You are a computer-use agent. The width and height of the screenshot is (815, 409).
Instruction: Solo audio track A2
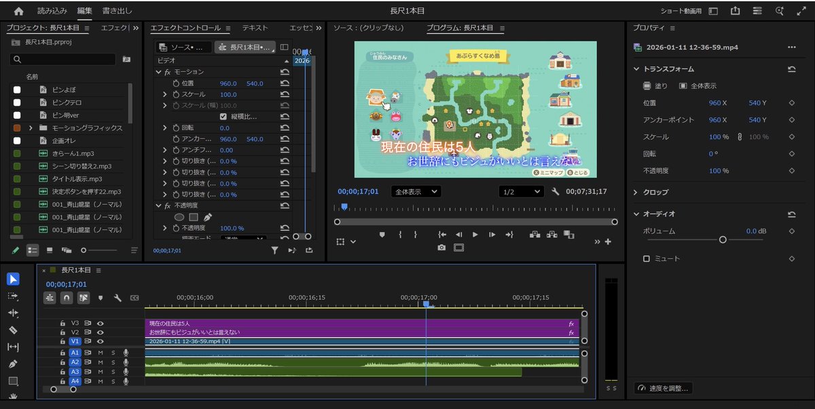(113, 362)
